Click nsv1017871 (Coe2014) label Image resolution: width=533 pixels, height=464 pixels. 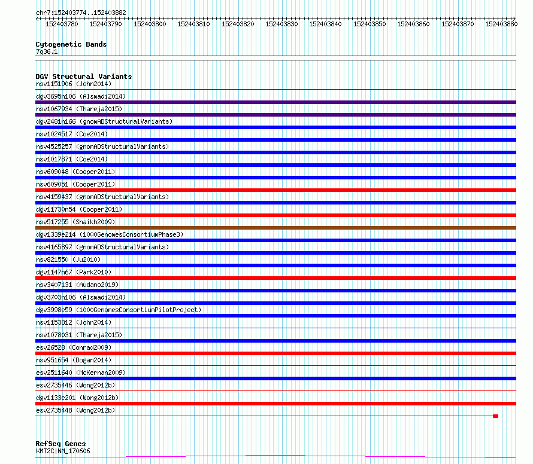(x=72, y=159)
